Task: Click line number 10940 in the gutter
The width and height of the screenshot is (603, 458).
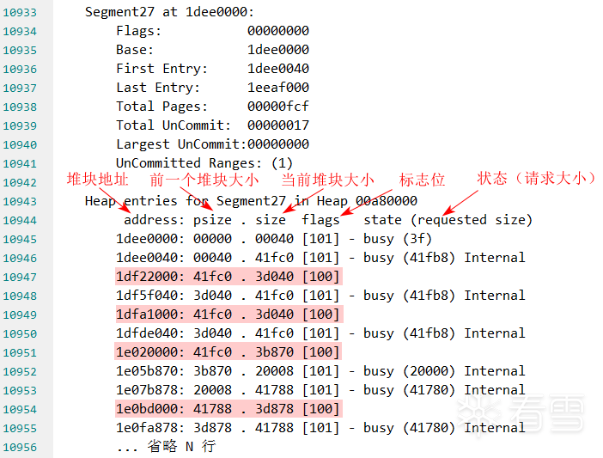Action: (20, 145)
